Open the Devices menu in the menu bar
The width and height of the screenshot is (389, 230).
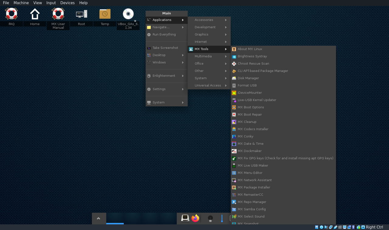[67, 3]
